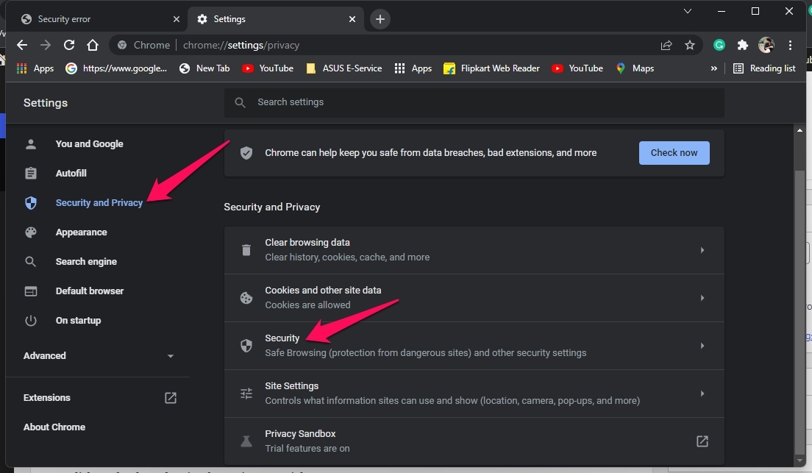Click the Search settings field

coord(474,102)
